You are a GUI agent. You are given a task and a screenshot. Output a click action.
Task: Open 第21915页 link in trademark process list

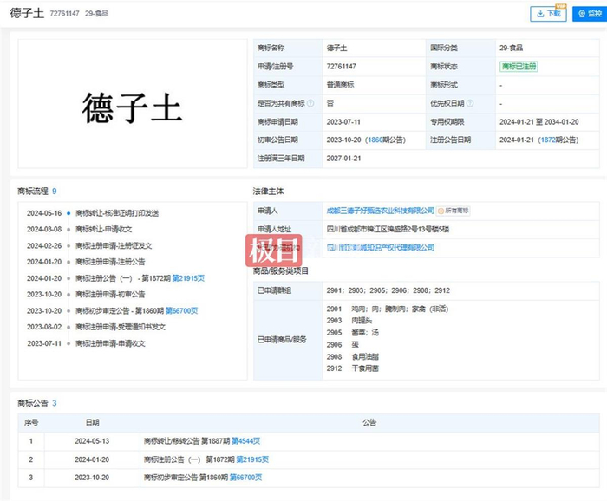coord(188,278)
